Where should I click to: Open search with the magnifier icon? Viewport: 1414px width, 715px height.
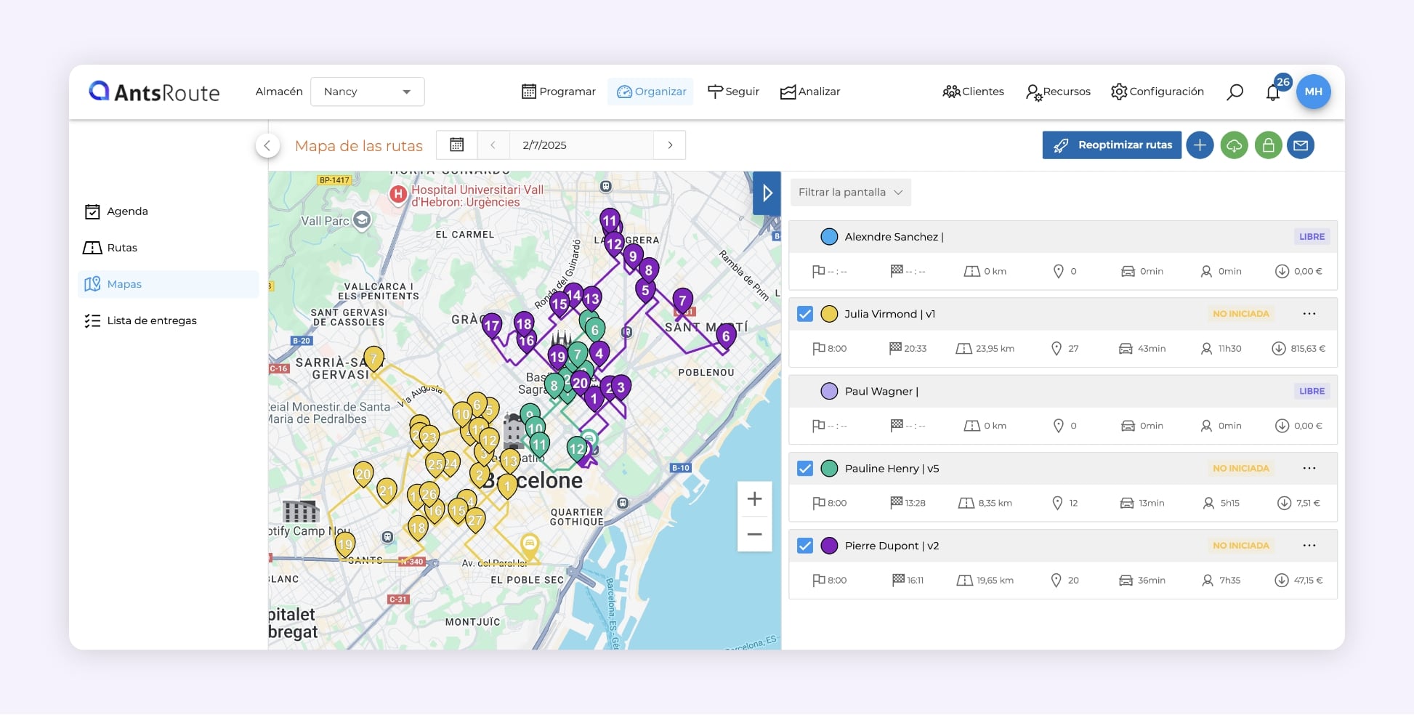click(1235, 92)
